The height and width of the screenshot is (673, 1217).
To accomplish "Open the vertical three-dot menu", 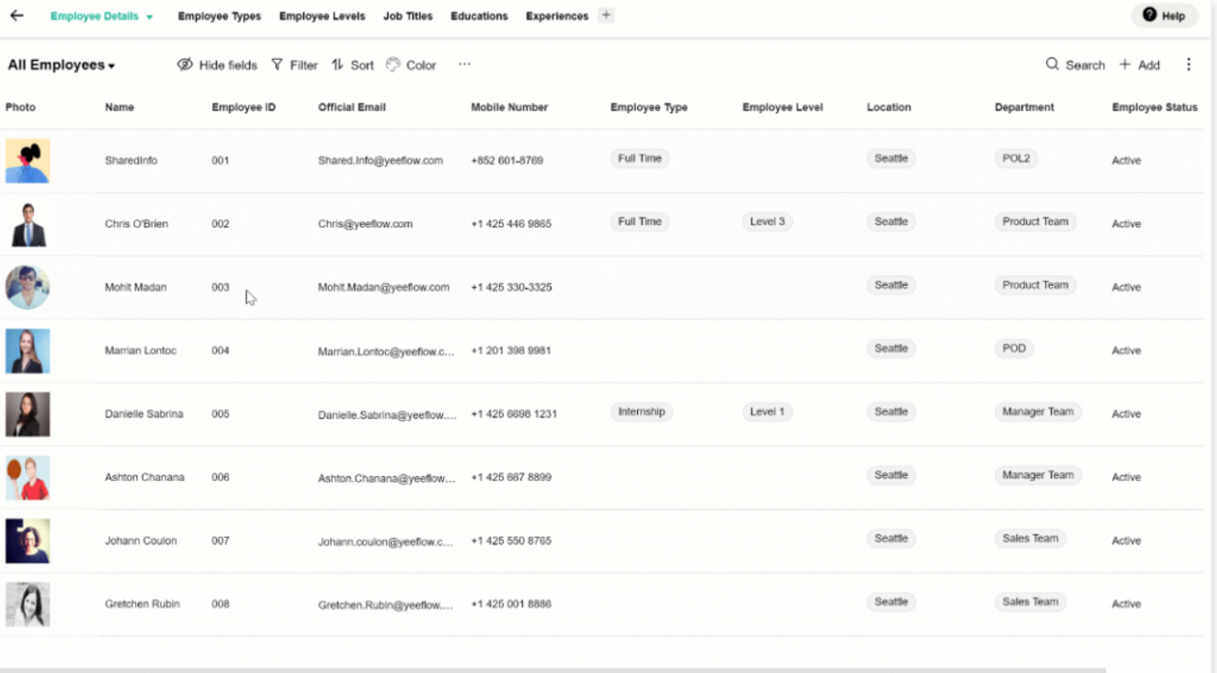I will pyautogui.click(x=1188, y=65).
